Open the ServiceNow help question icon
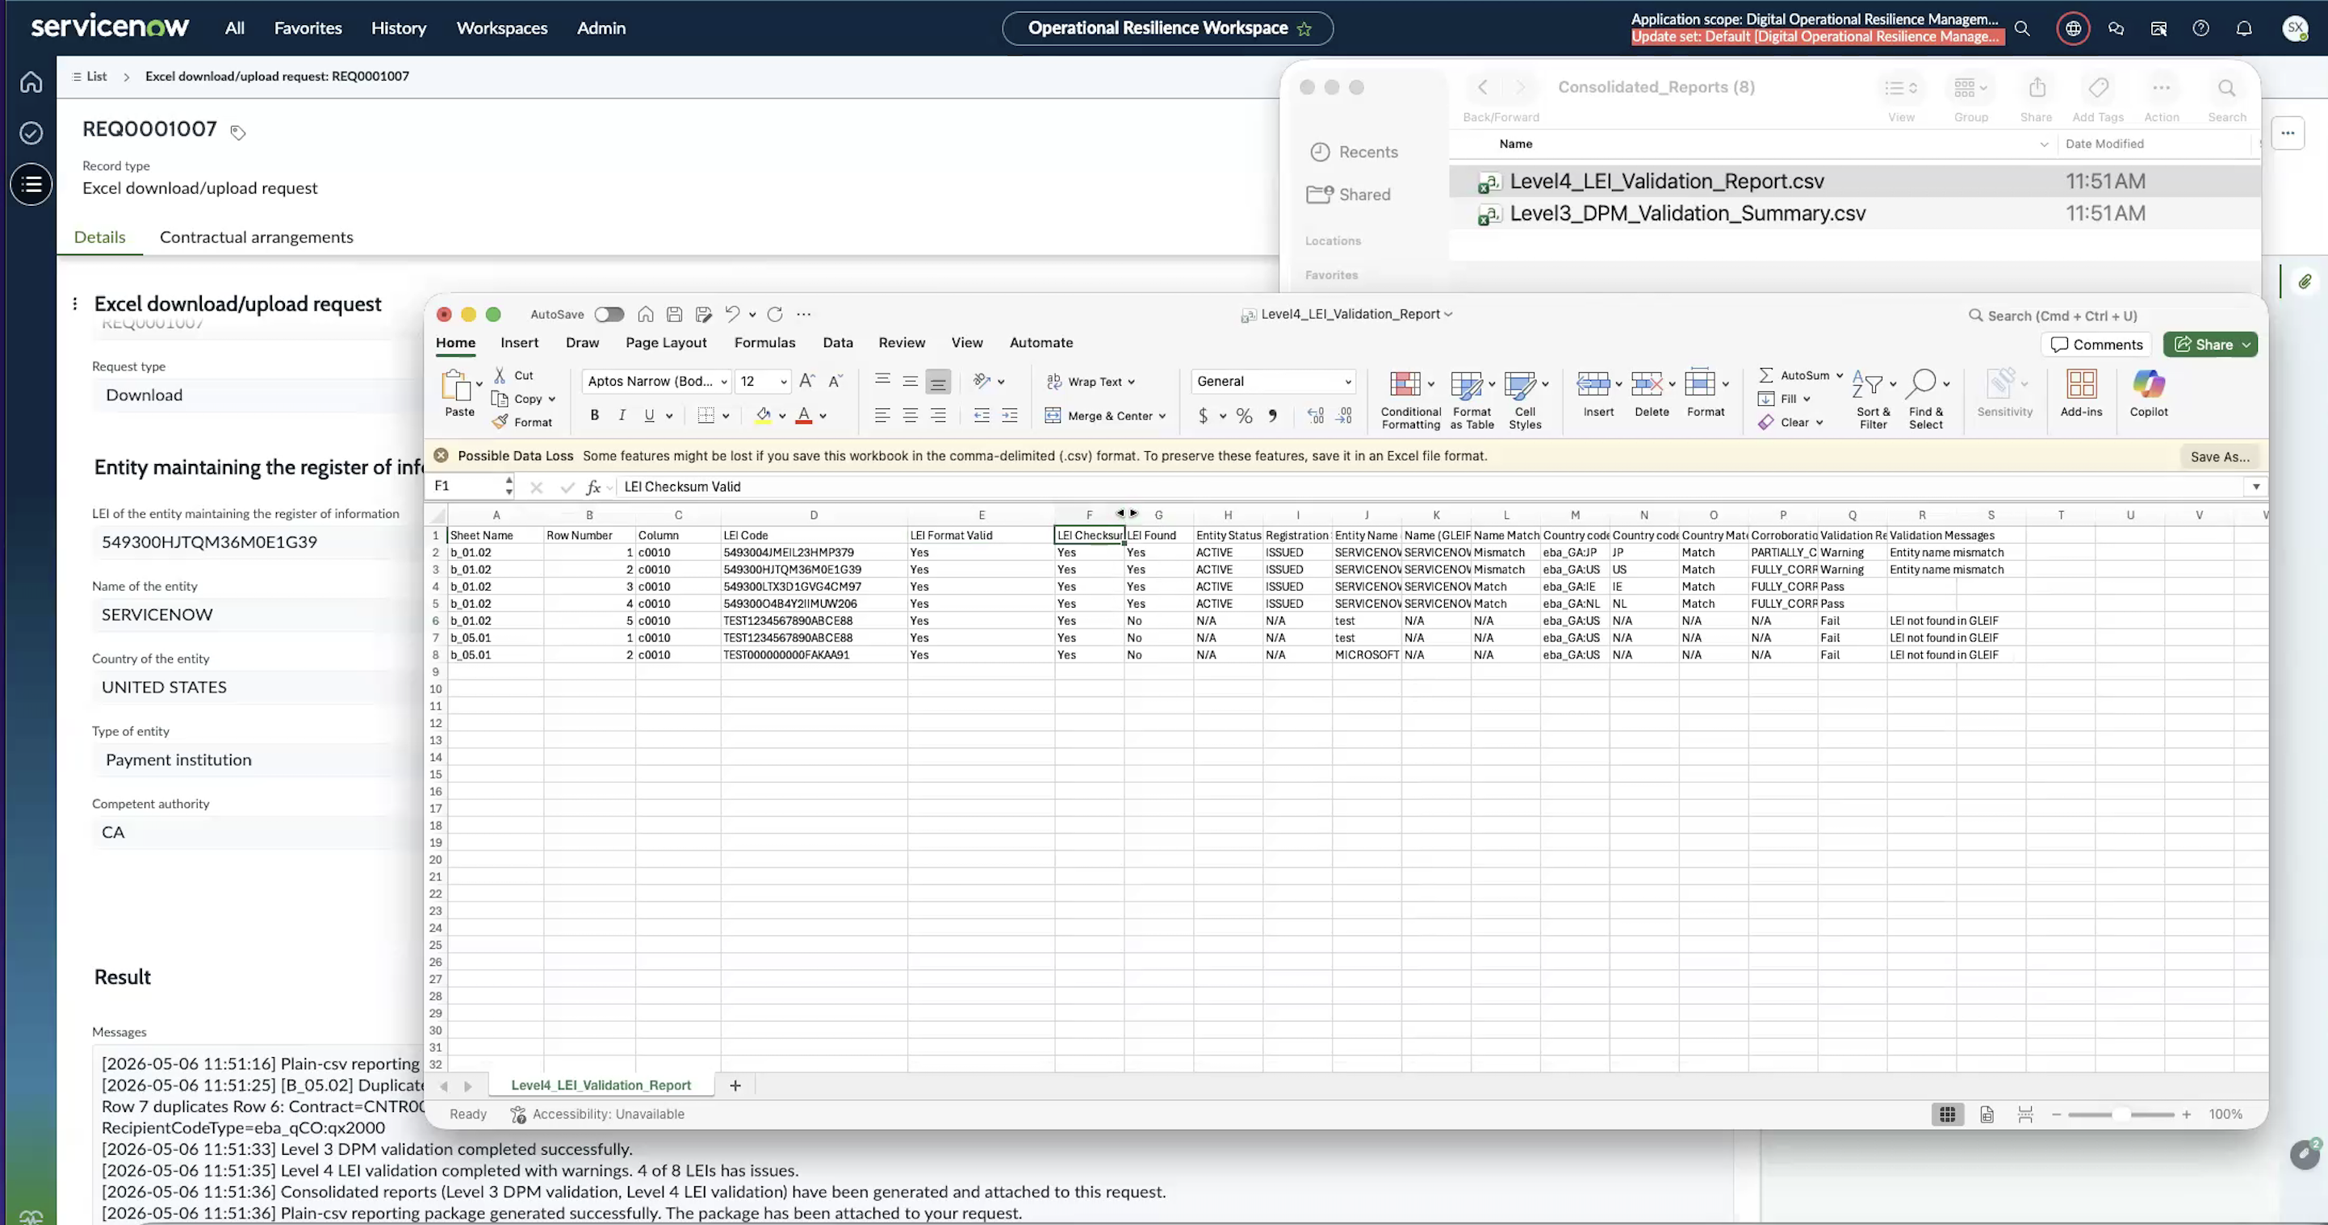This screenshot has height=1225, width=2328. point(2200,28)
